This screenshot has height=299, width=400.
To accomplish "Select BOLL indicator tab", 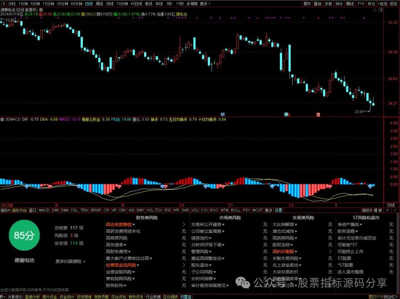I will [236, 210].
